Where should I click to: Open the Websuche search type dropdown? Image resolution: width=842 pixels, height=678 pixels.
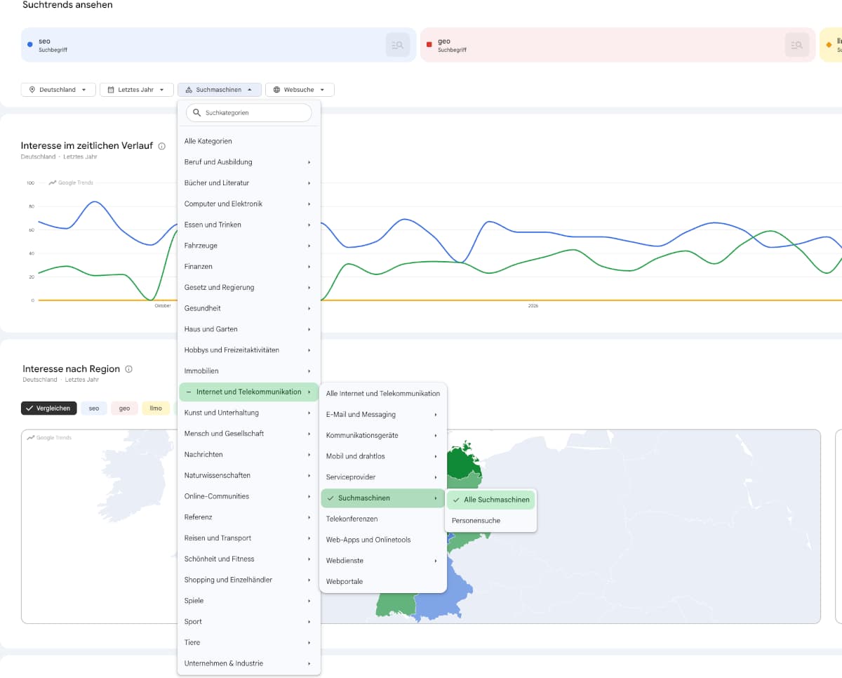300,90
